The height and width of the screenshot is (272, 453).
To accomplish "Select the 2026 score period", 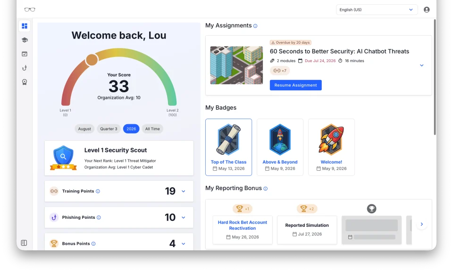I will [x=131, y=129].
